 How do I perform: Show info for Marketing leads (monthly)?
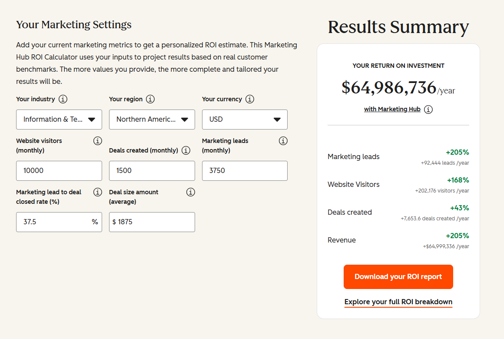(283, 141)
